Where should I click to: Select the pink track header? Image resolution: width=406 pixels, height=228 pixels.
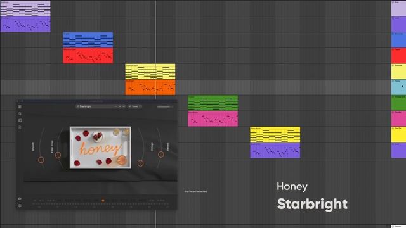pos(398,119)
